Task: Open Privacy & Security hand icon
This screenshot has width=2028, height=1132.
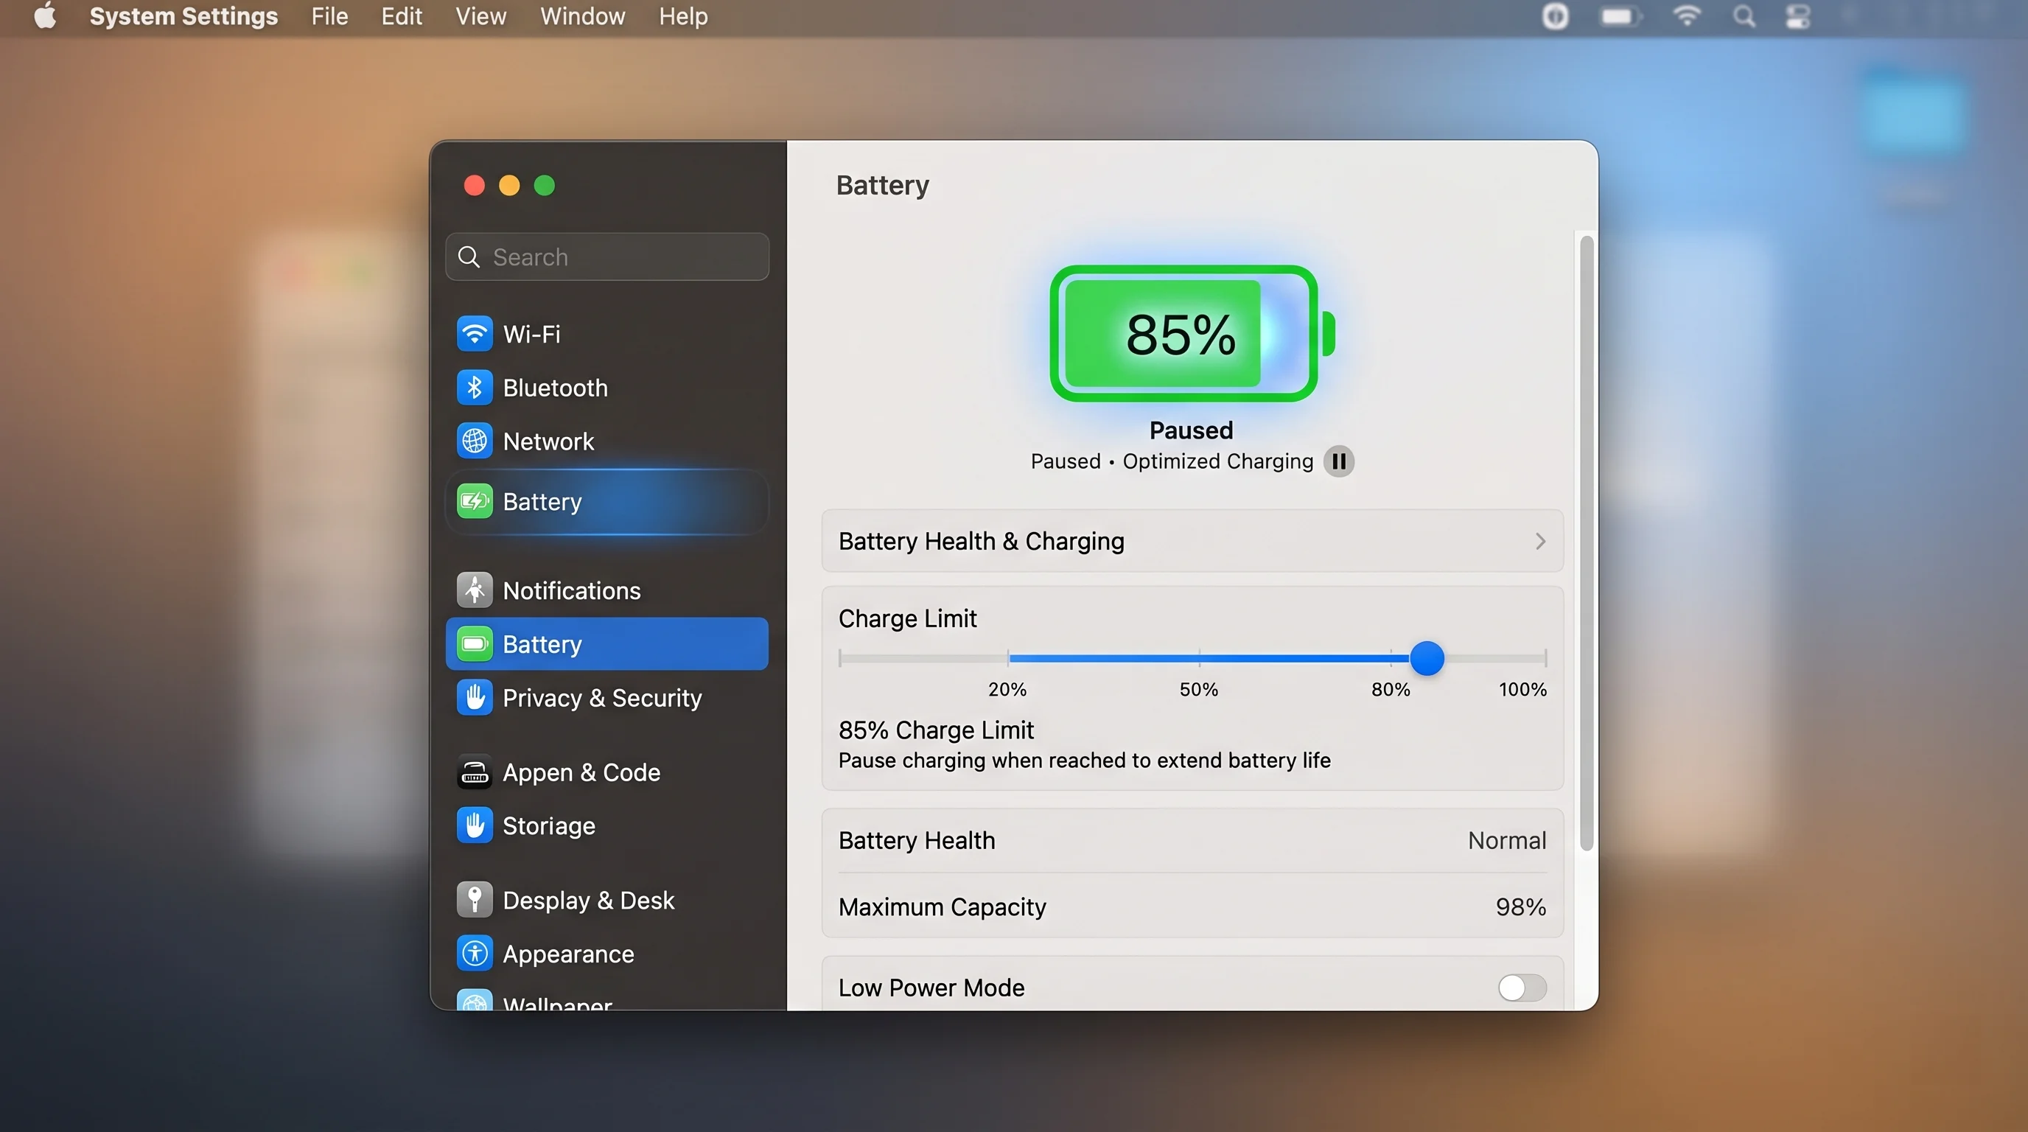Action: (474, 697)
